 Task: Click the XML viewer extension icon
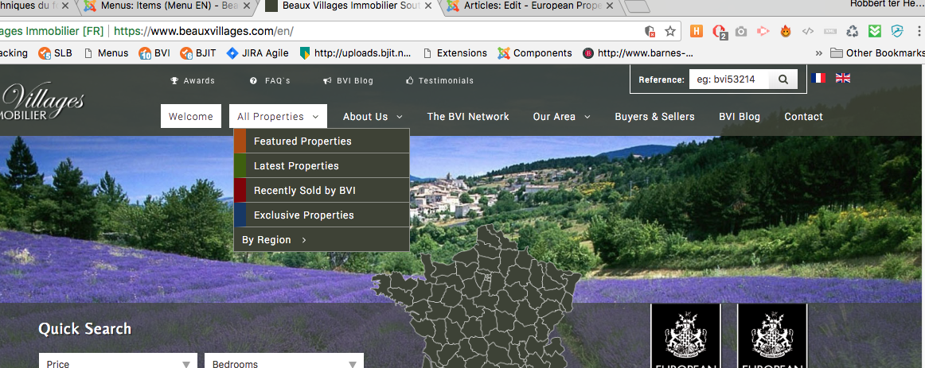[830, 31]
